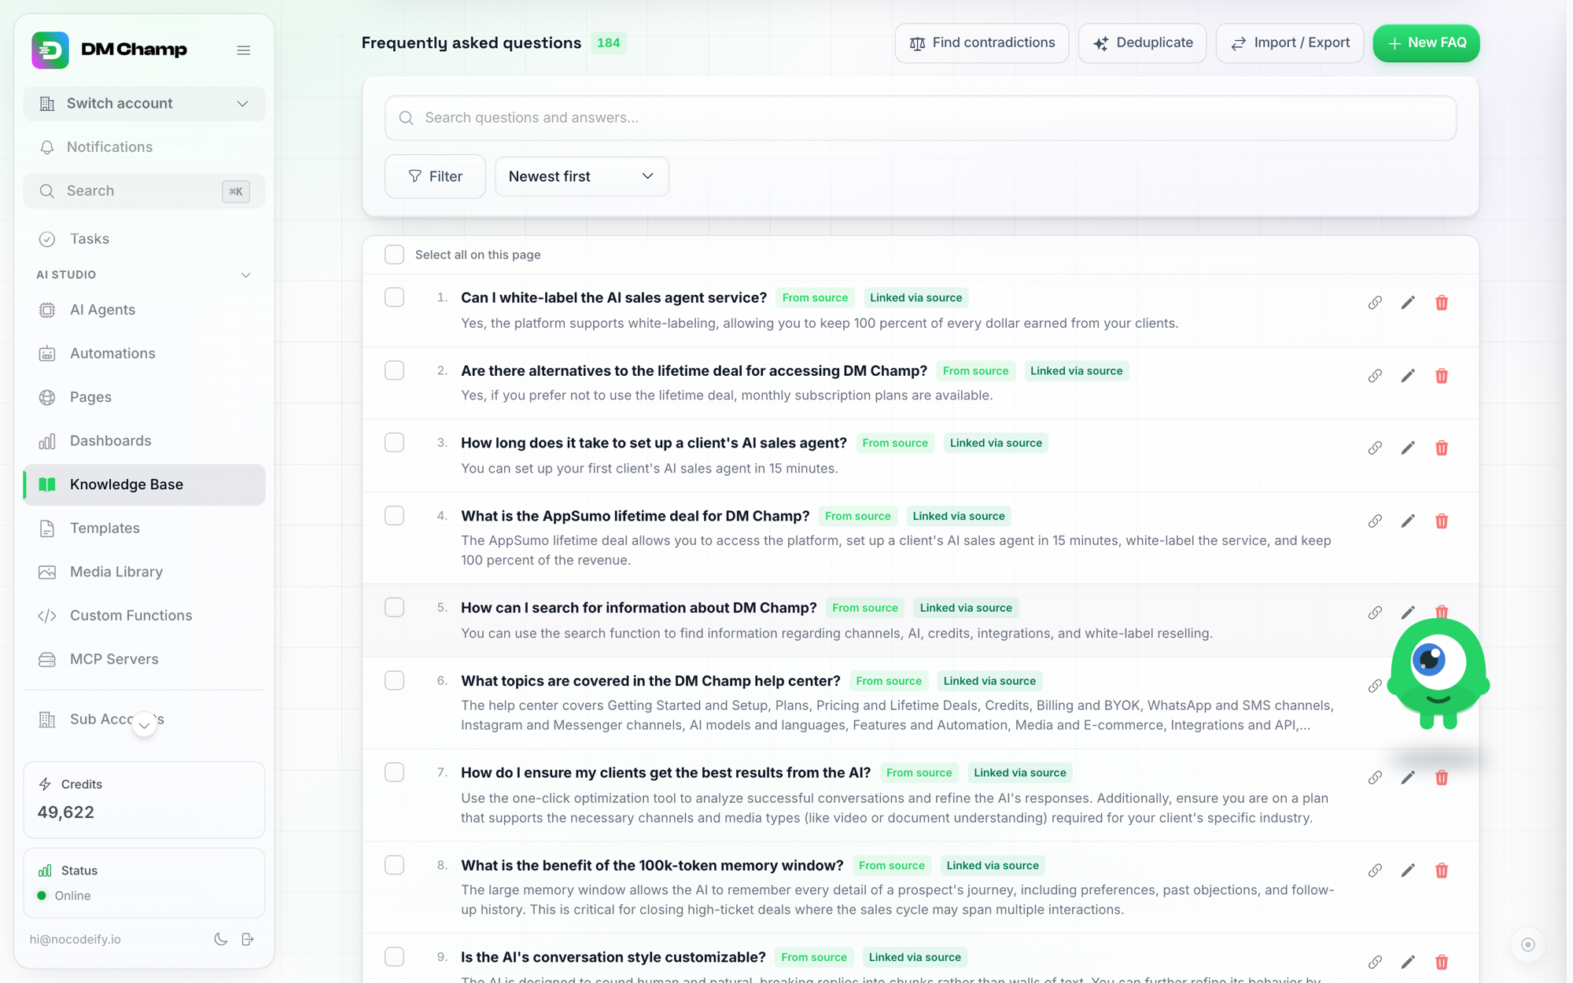Click the green one-eyed mascot assistant
1573x983 pixels.
(1439, 673)
